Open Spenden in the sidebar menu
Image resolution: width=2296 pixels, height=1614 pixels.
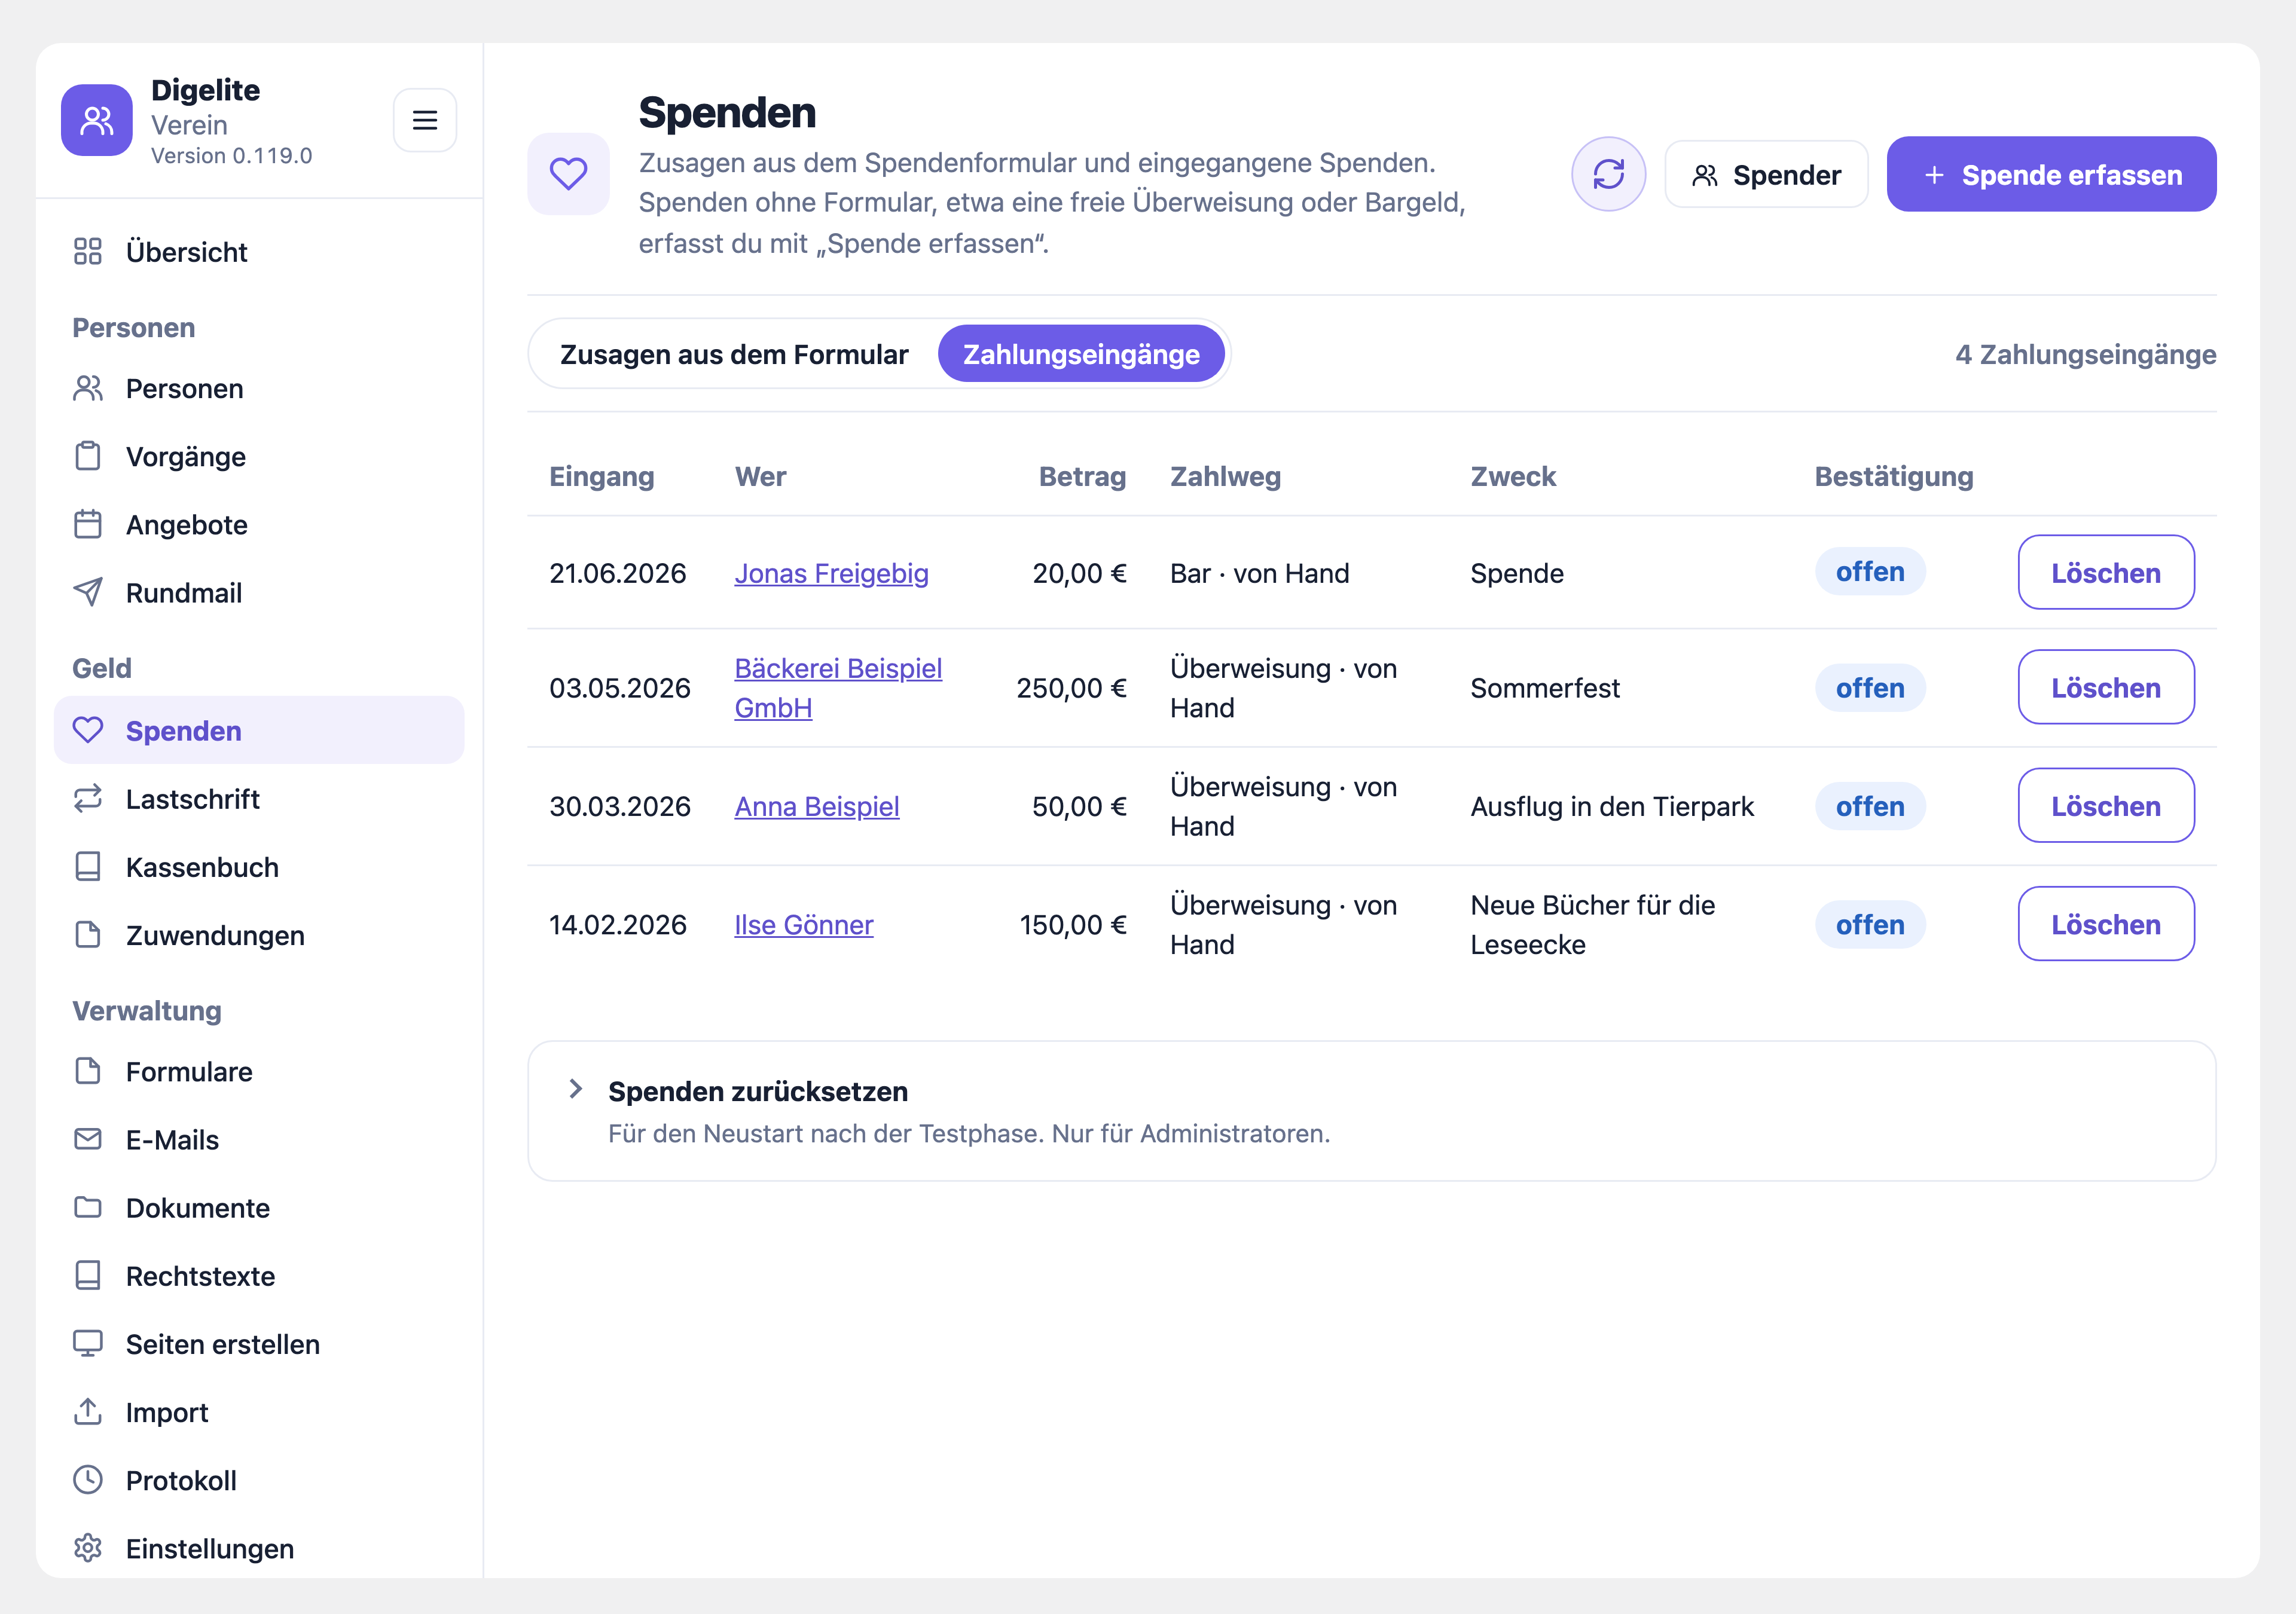tap(259, 730)
